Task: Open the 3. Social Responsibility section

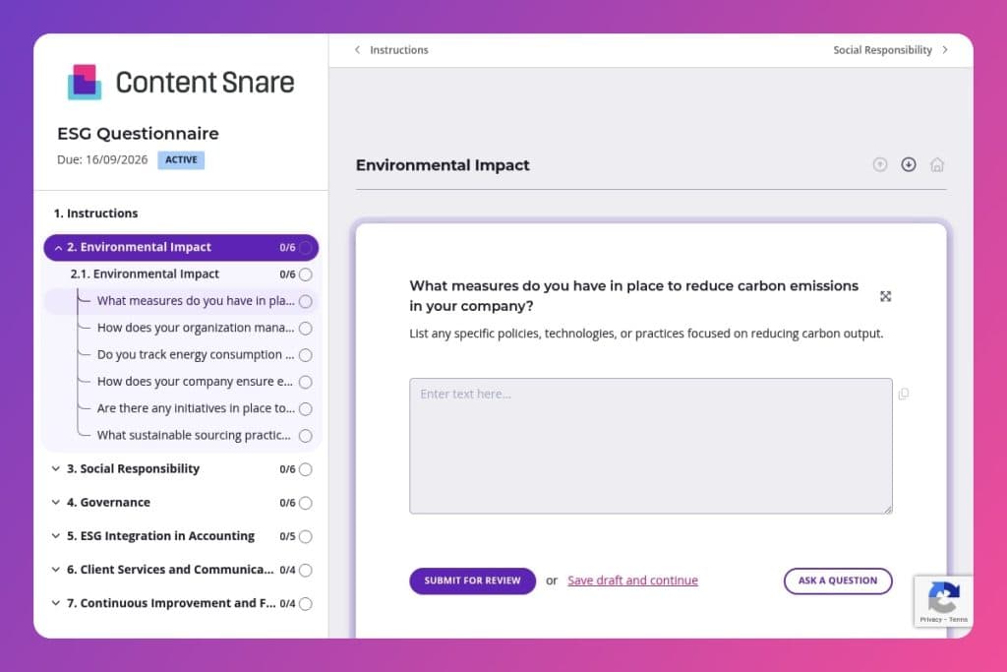Action: (133, 469)
